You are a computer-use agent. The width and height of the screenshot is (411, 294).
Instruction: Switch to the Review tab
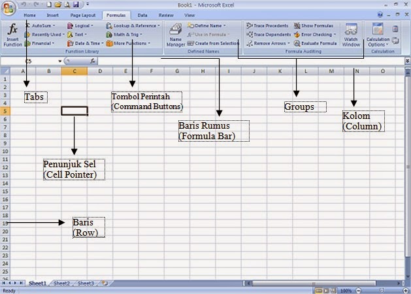166,15
